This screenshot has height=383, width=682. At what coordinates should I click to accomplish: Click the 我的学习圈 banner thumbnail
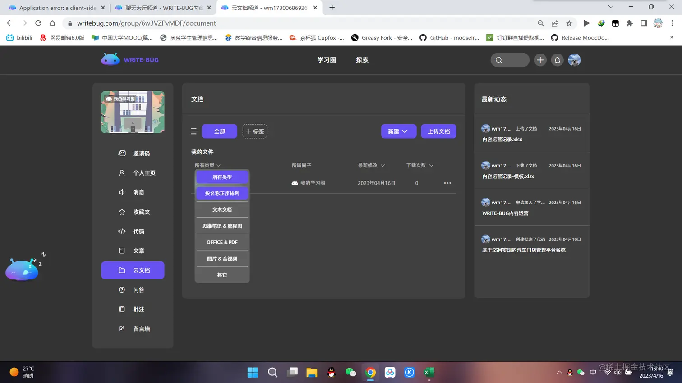133,112
